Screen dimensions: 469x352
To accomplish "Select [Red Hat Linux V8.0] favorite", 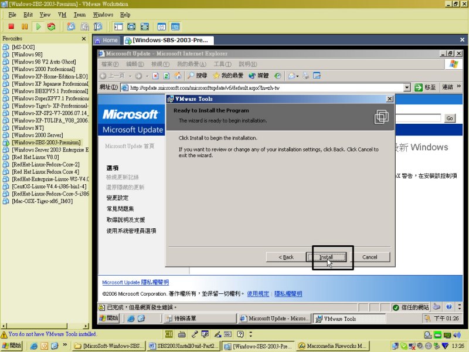I will 35,157.
